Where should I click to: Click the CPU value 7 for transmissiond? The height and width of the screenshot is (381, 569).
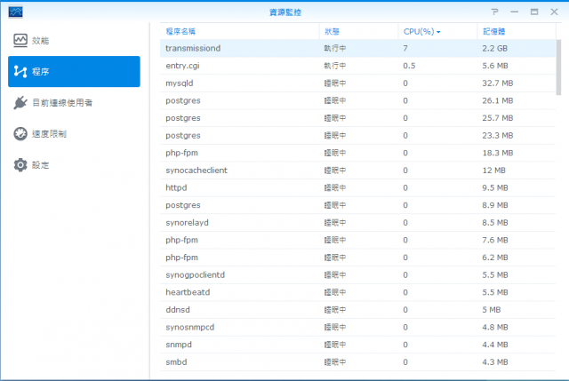point(405,48)
